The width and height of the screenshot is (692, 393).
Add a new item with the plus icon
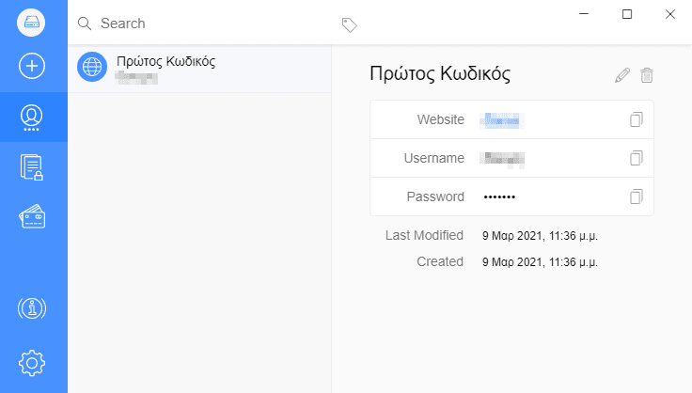pyautogui.click(x=32, y=66)
